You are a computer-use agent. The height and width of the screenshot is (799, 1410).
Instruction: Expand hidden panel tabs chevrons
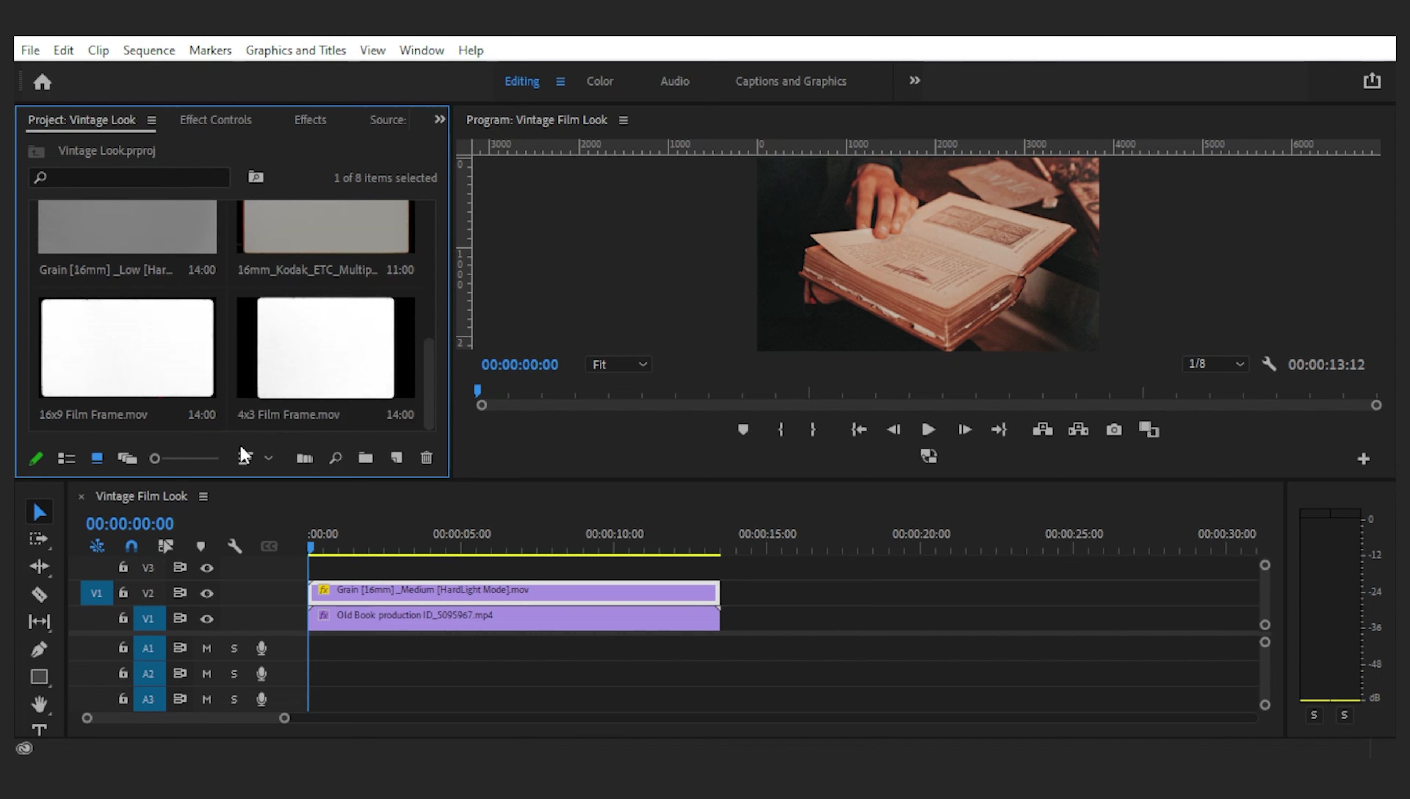(x=440, y=119)
